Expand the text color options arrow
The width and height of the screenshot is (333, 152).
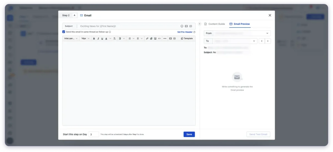(x=110, y=39)
